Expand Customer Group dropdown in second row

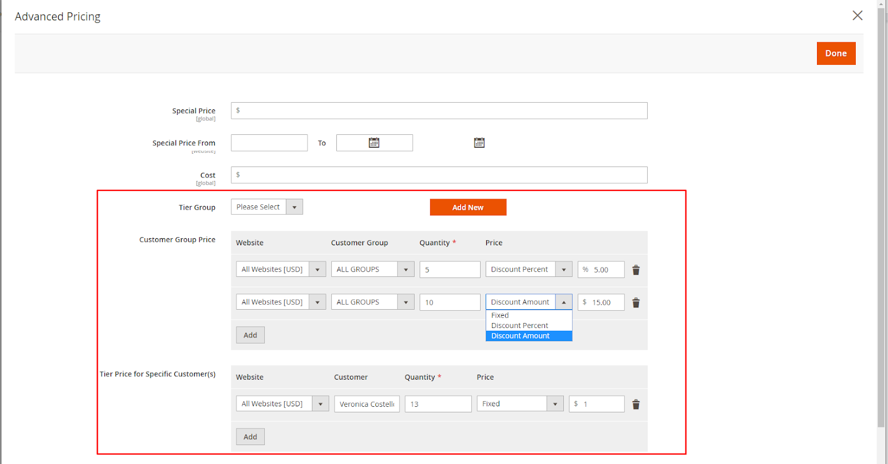372,302
